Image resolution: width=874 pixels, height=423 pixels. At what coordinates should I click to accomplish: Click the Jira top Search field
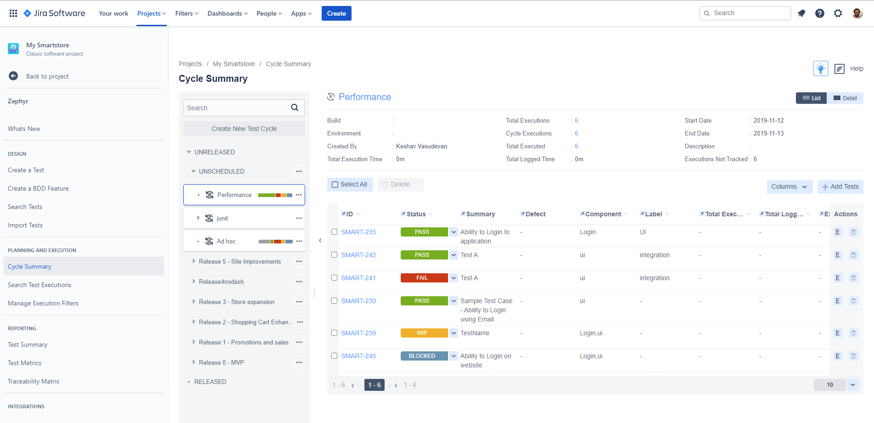click(x=745, y=13)
